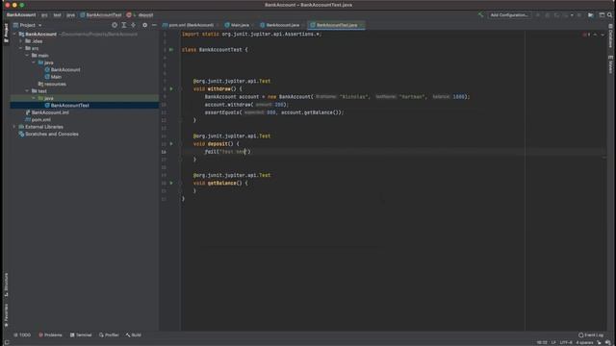This screenshot has width=616, height=346.
Task: Click the expand all icon in Project panel header
Action: coord(124,25)
